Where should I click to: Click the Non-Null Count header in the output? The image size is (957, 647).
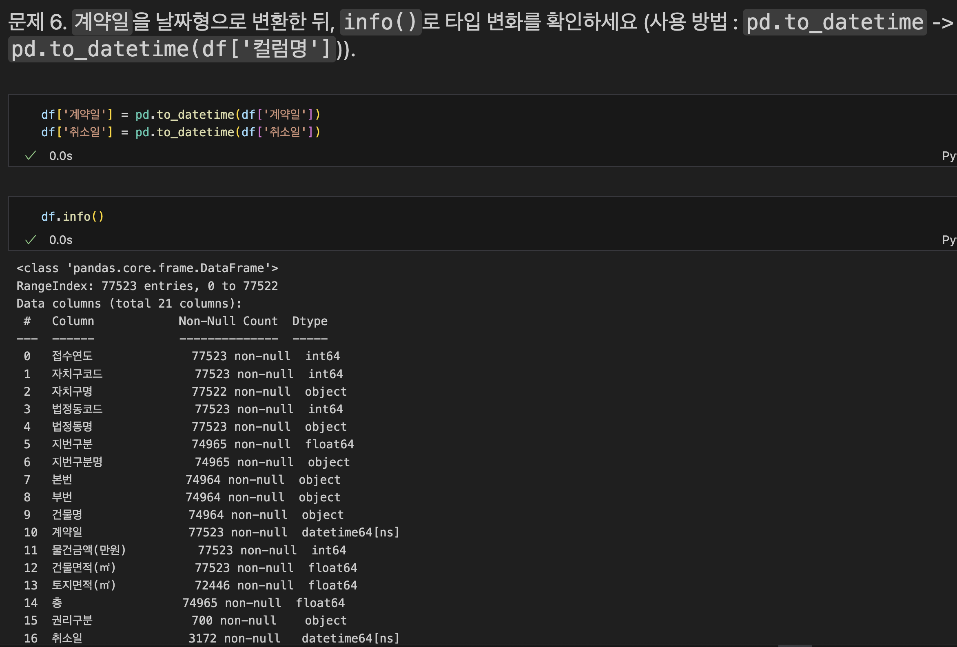tap(228, 321)
